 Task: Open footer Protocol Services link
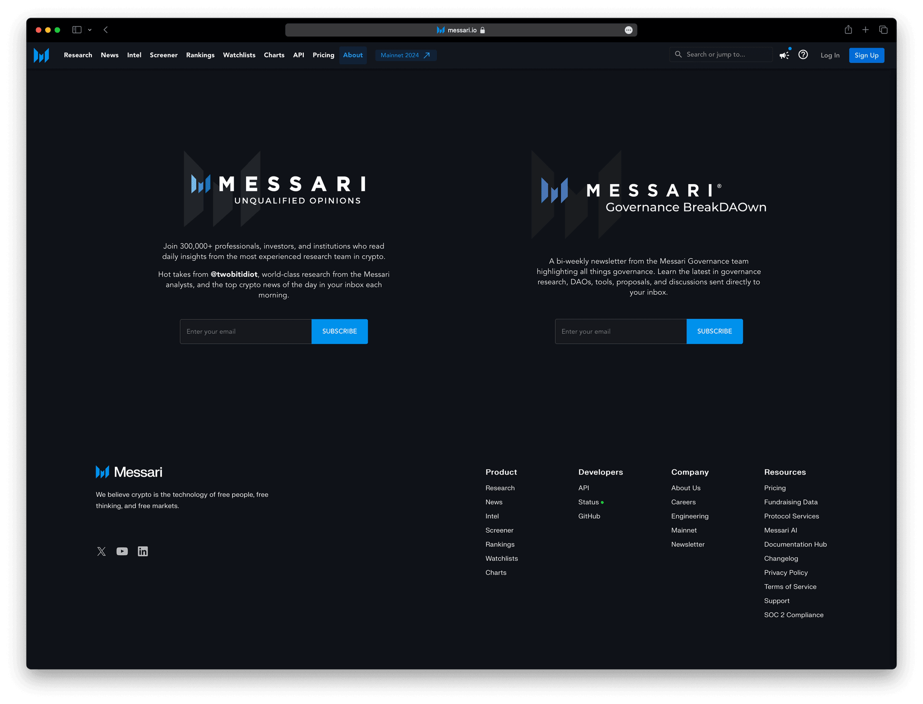pyautogui.click(x=792, y=516)
